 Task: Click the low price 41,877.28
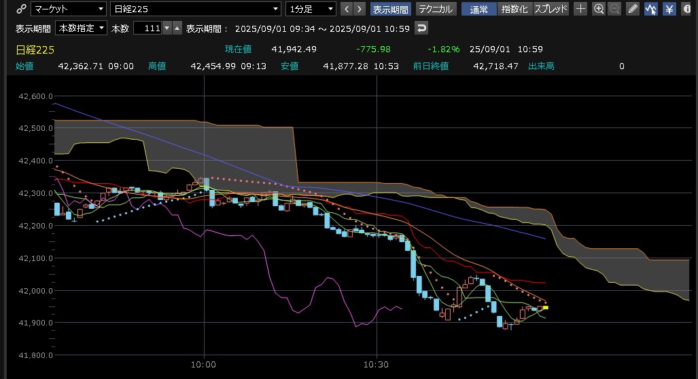(x=345, y=66)
